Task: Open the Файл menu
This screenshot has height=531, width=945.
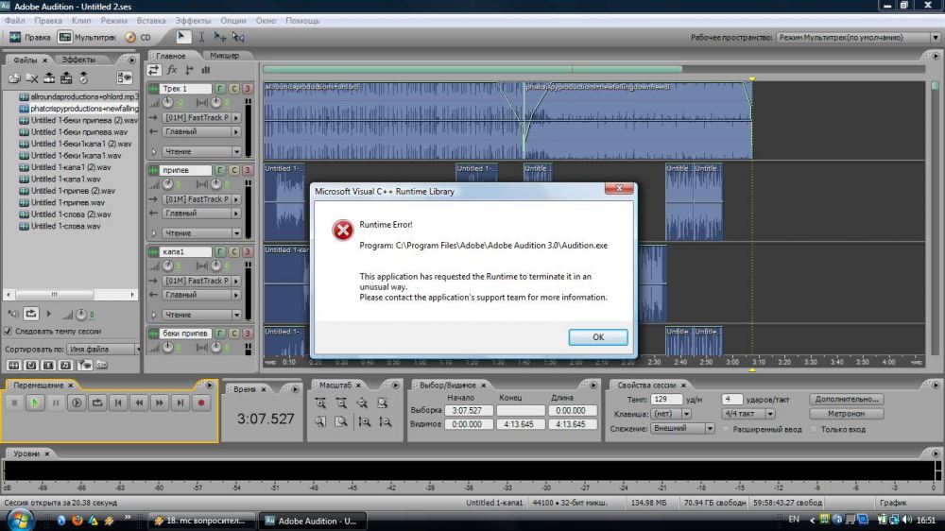Action: coord(14,21)
